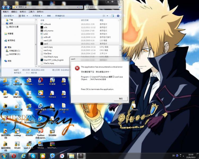The height and width of the screenshot is (159, 199).
Task: Launch the PPStream desktop icon
Action: [40, 94]
